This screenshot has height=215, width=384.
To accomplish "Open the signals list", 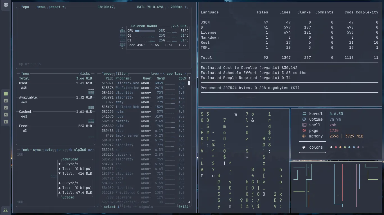I will 146,207.
